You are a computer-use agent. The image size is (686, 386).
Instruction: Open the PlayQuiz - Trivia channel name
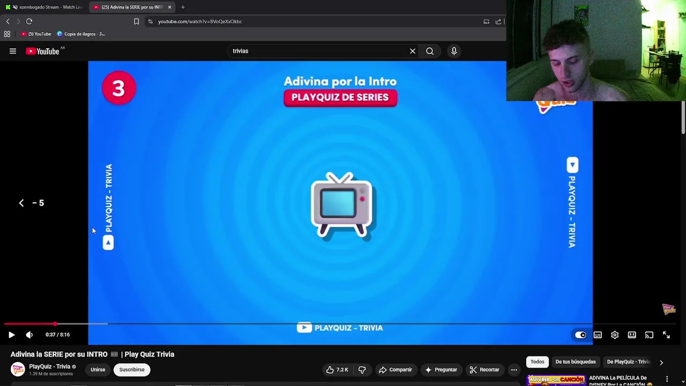pyautogui.click(x=50, y=367)
